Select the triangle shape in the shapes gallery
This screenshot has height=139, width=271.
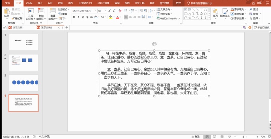190,14
